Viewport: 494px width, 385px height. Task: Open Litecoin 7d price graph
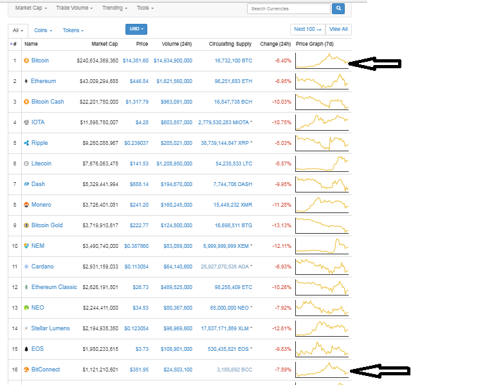click(322, 164)
